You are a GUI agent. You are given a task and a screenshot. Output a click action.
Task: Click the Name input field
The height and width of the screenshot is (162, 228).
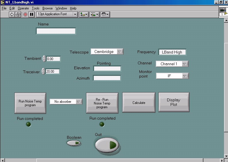56,31
